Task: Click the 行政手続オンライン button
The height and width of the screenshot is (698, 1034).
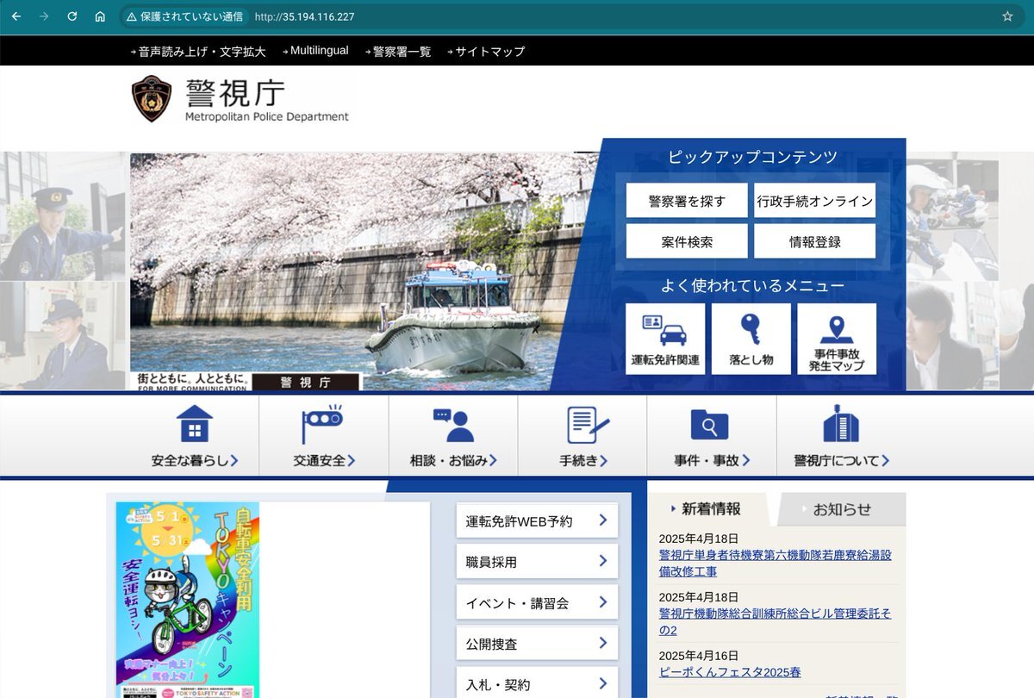Action: [x=814, y=201]
